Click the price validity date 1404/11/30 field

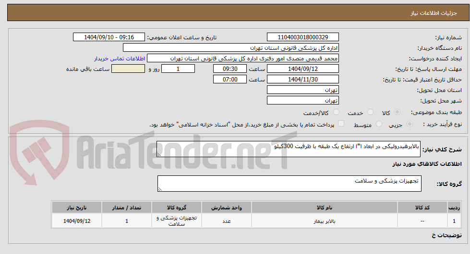pos(303,79)
